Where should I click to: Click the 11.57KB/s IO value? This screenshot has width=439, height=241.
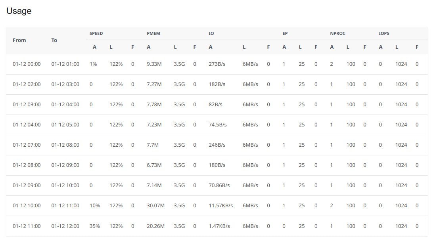220,206
